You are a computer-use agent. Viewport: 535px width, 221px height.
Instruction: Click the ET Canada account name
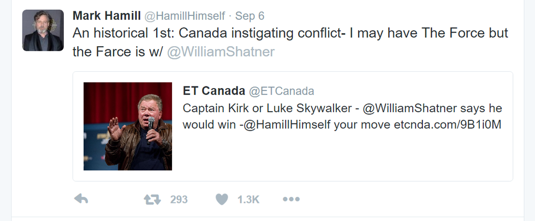click(213, 91)
